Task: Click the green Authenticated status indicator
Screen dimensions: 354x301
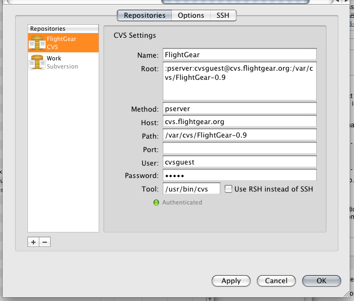Action: pos(156,203)
